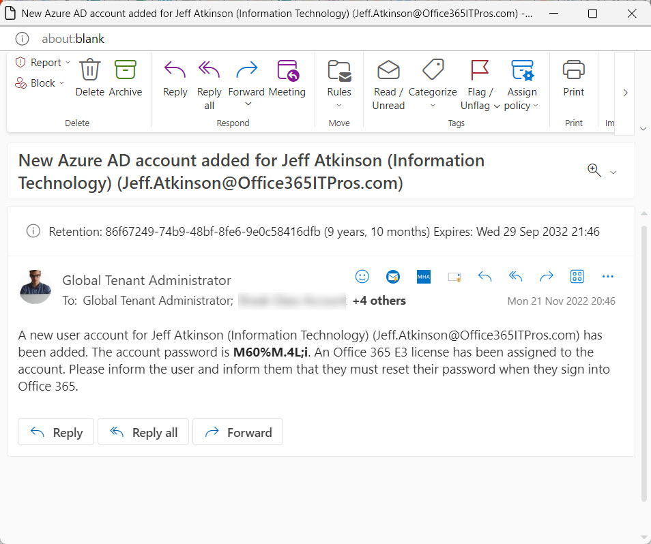Click the sender name Global Tenant Administrator

click(x=147, y=280)
